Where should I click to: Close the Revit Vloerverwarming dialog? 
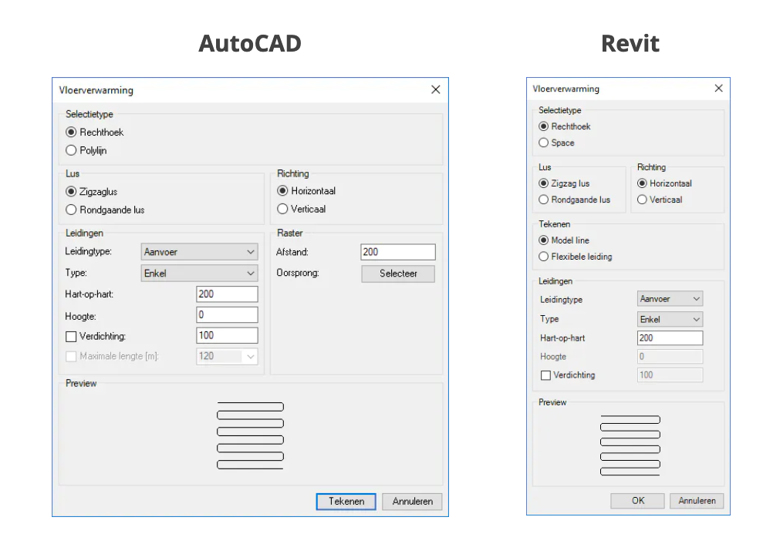coord(719,89)
